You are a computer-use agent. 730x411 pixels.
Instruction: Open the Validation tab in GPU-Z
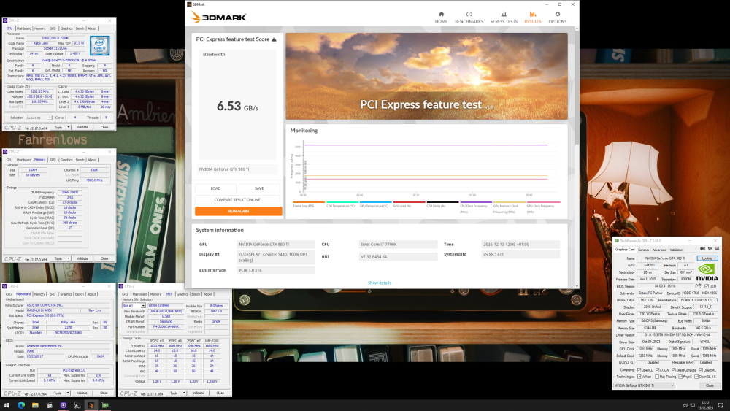(x=676, y=250)
